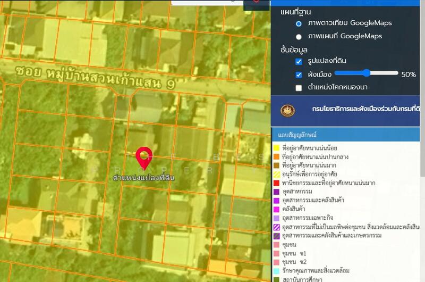Click yellow swatch for low-density residential
The width and height of the screenshot is (425, 282).
276,147
